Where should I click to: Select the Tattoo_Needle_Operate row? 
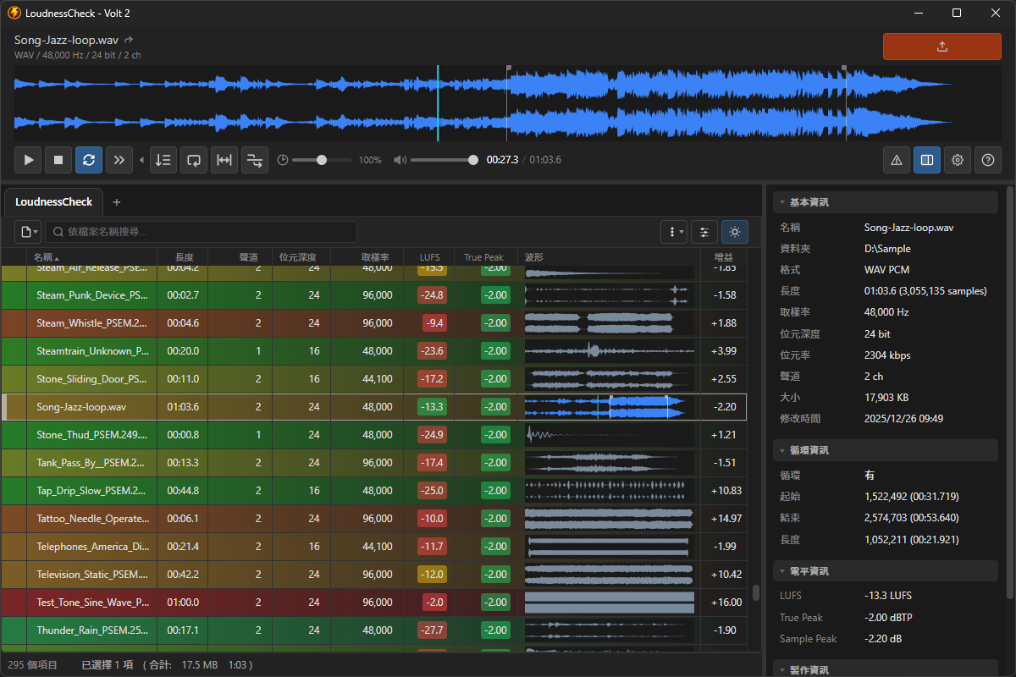[x=374, y=519]
